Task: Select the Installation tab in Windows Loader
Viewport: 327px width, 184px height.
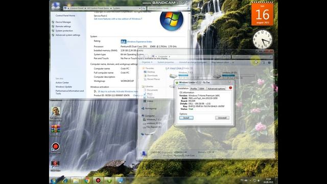Action: 183,88
